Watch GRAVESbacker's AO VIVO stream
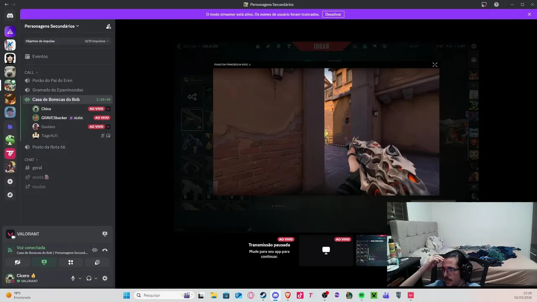 [102, 118]
